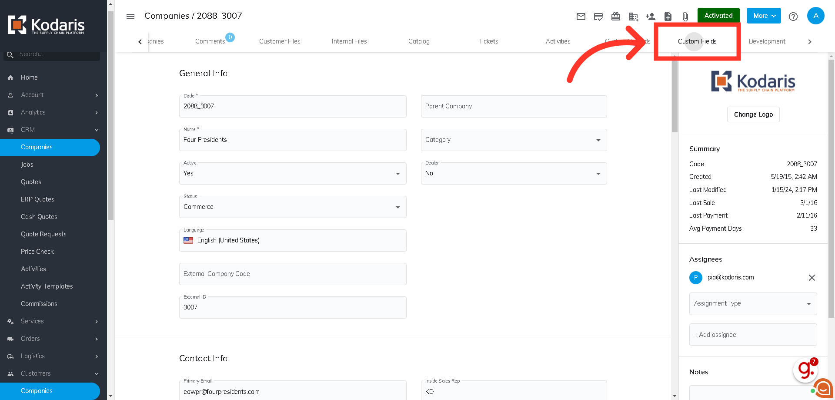Click the Account person icon
Image resolution: width=835 pixels, height=400 pixels.
pos(10,95)
